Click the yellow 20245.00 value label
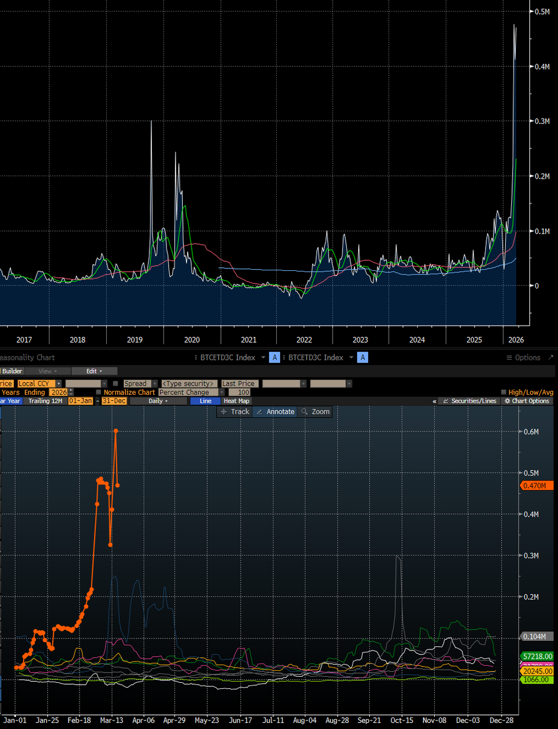This screenshot has height=729, width=558. (537, 671)
